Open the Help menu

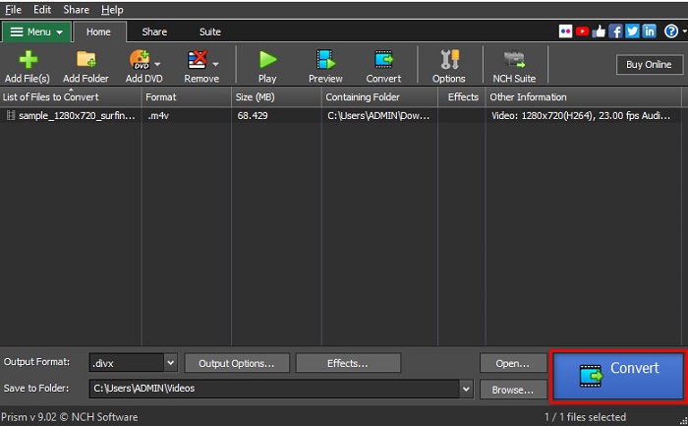click(112, 10)
